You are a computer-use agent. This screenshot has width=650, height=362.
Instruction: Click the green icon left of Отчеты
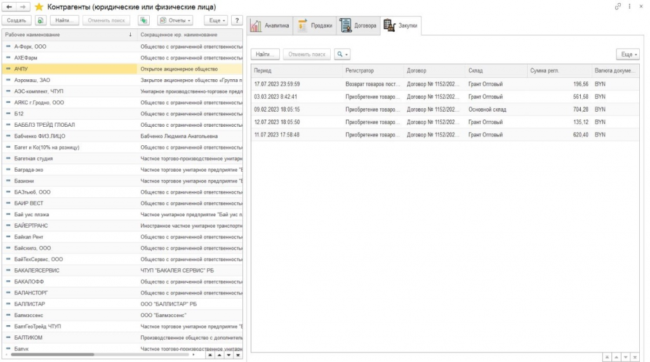point(144,20)
